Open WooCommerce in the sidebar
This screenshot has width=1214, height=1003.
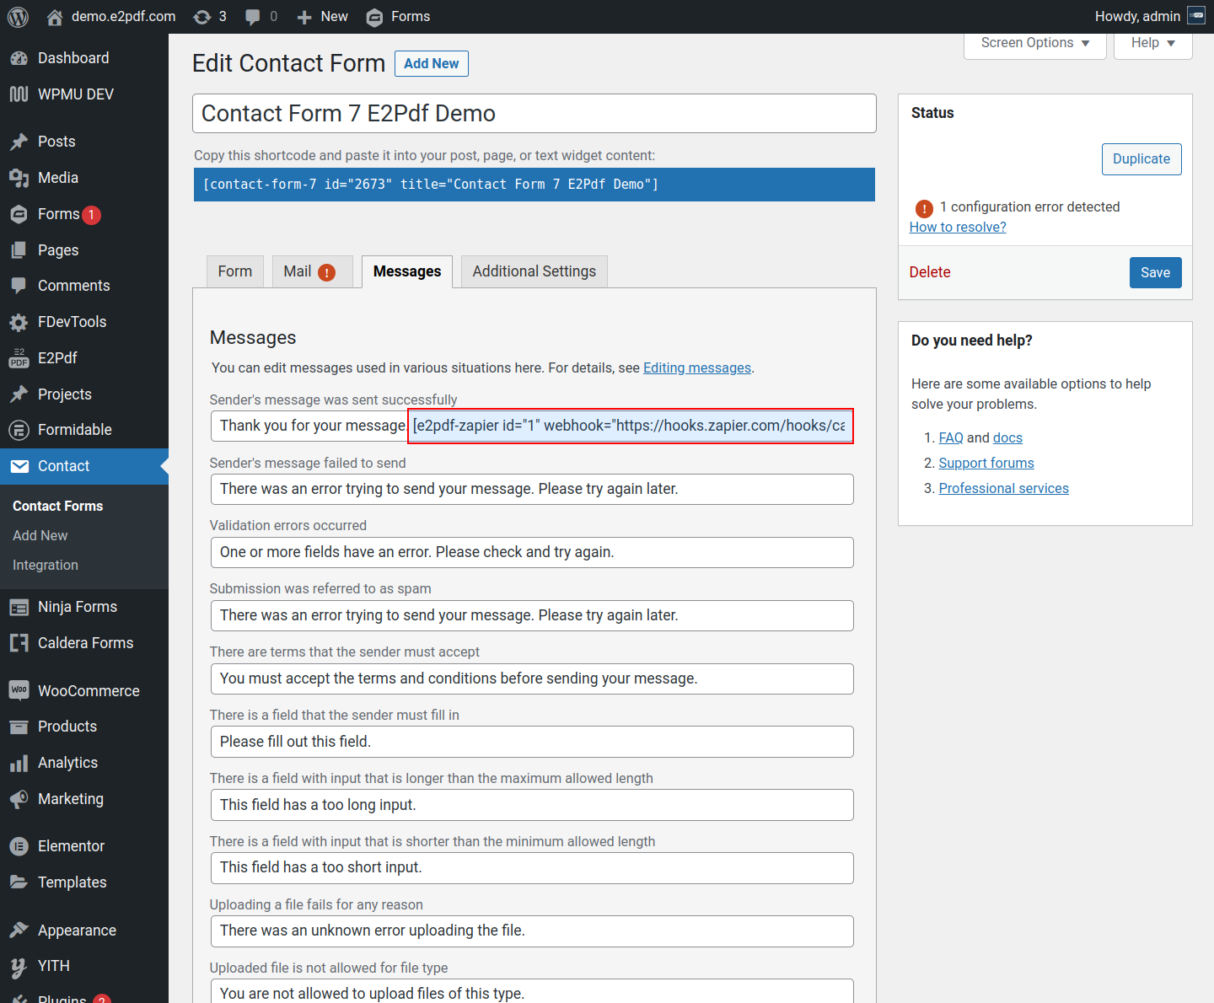(89, 691)
